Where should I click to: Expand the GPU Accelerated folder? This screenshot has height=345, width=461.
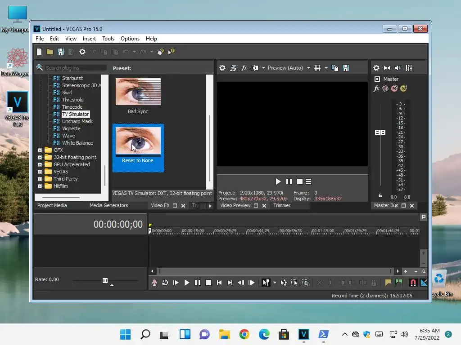click(x=40, y=164)
